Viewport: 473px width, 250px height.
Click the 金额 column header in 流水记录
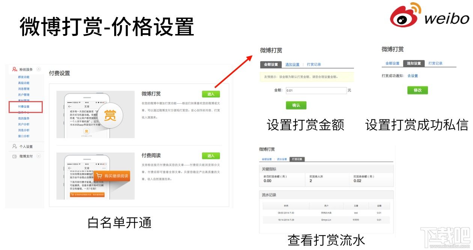click(379, 206)
